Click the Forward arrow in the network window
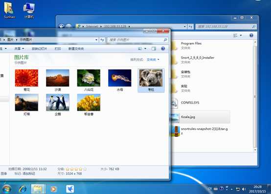 pyautogui.click(x=68, y=26)
